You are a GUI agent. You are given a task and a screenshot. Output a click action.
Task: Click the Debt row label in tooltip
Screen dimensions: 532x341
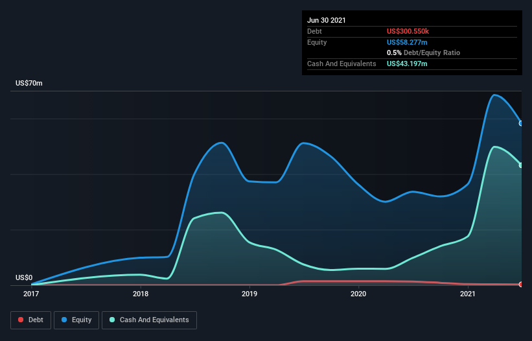pos(314,31)
